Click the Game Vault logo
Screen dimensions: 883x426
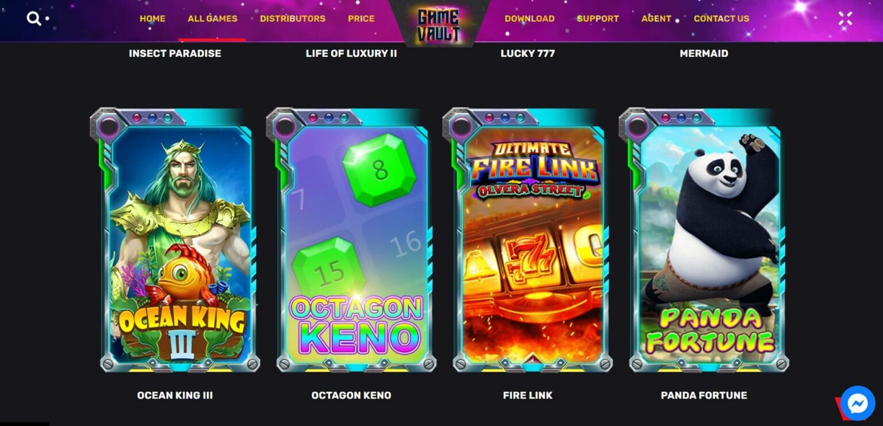pos(439,25)
